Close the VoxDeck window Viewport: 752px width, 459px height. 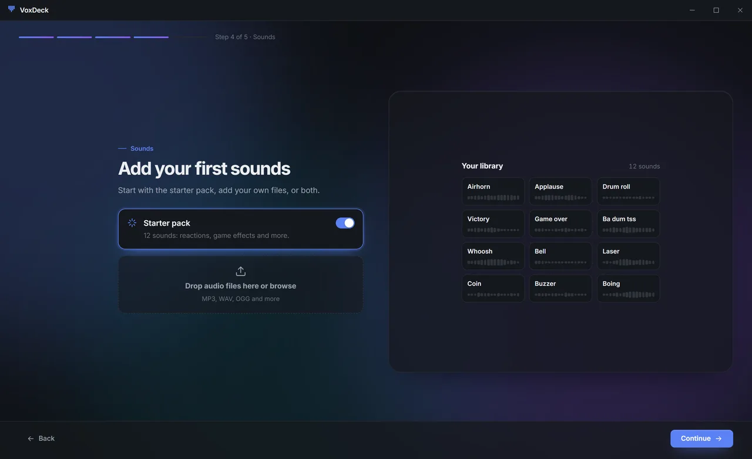click(x=740, y=10)
